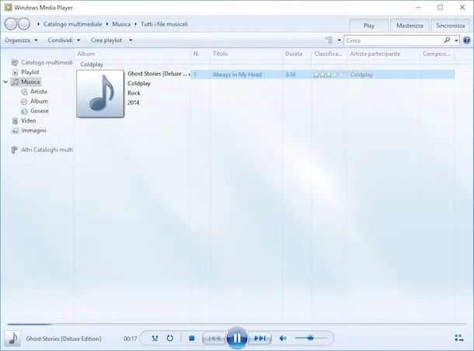The width and height of the screenshot is (474, 351).
Task: Select Musica in the sidebar
Action: (26, 82)
